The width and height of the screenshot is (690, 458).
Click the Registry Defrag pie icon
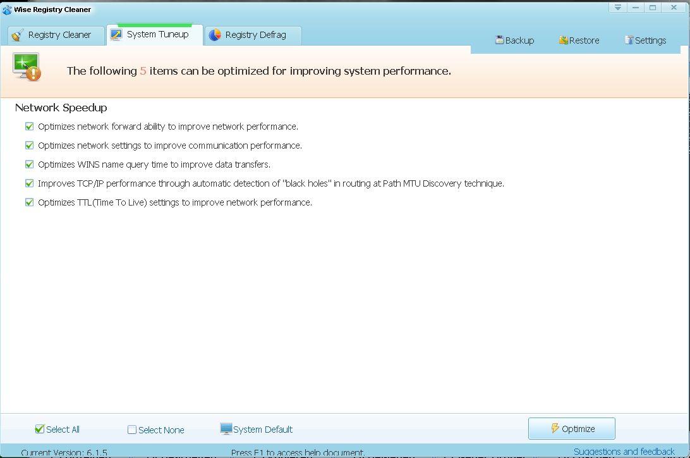coord(215,35)
